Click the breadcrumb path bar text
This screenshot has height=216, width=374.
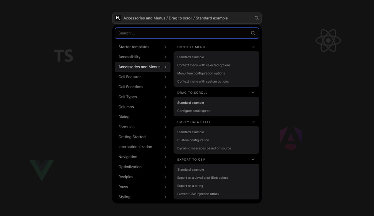coord(176,18)
